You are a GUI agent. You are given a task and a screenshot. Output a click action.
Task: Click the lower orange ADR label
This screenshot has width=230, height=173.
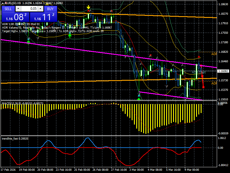[x=214, y=83]
